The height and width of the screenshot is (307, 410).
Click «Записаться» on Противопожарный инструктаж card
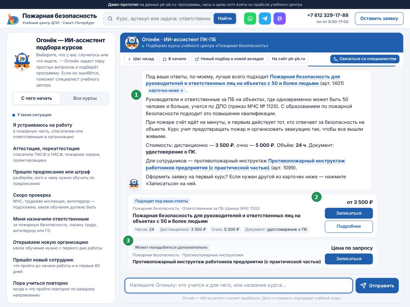tap(348, 259)
